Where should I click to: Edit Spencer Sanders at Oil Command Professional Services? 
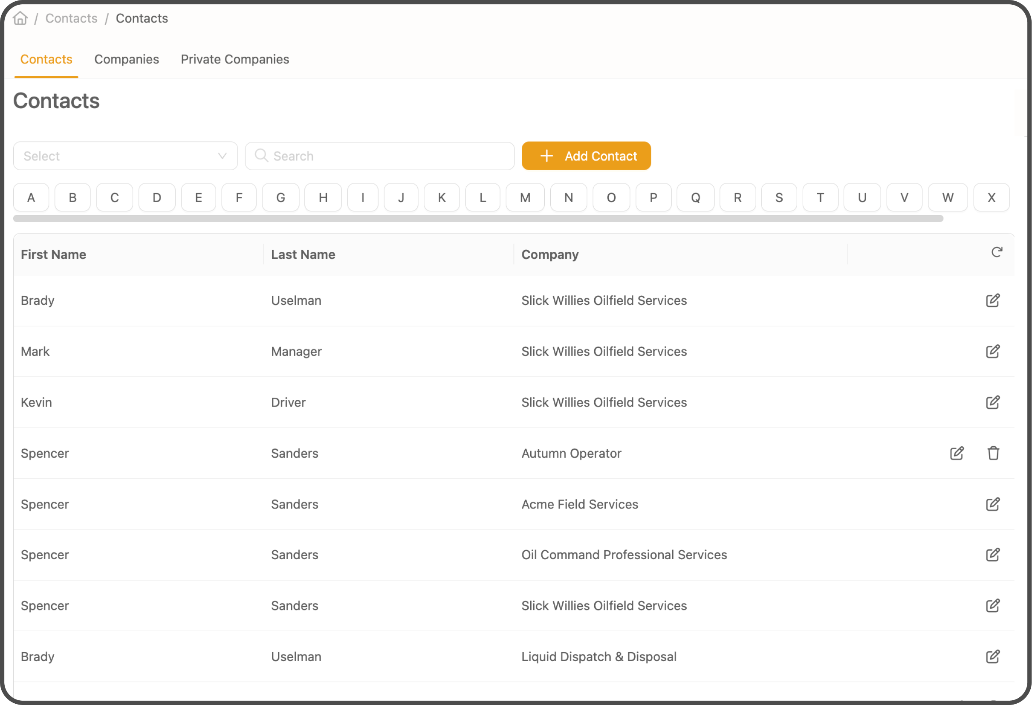pyautogui.click(x=993, y=555)
